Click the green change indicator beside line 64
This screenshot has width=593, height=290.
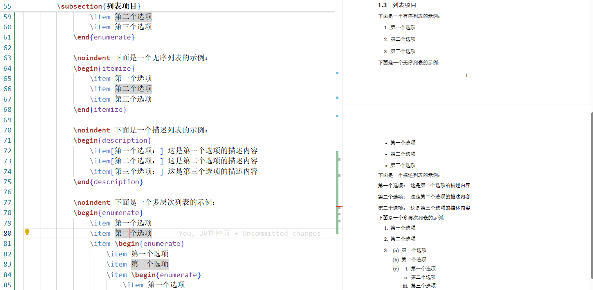click(14, 68)
